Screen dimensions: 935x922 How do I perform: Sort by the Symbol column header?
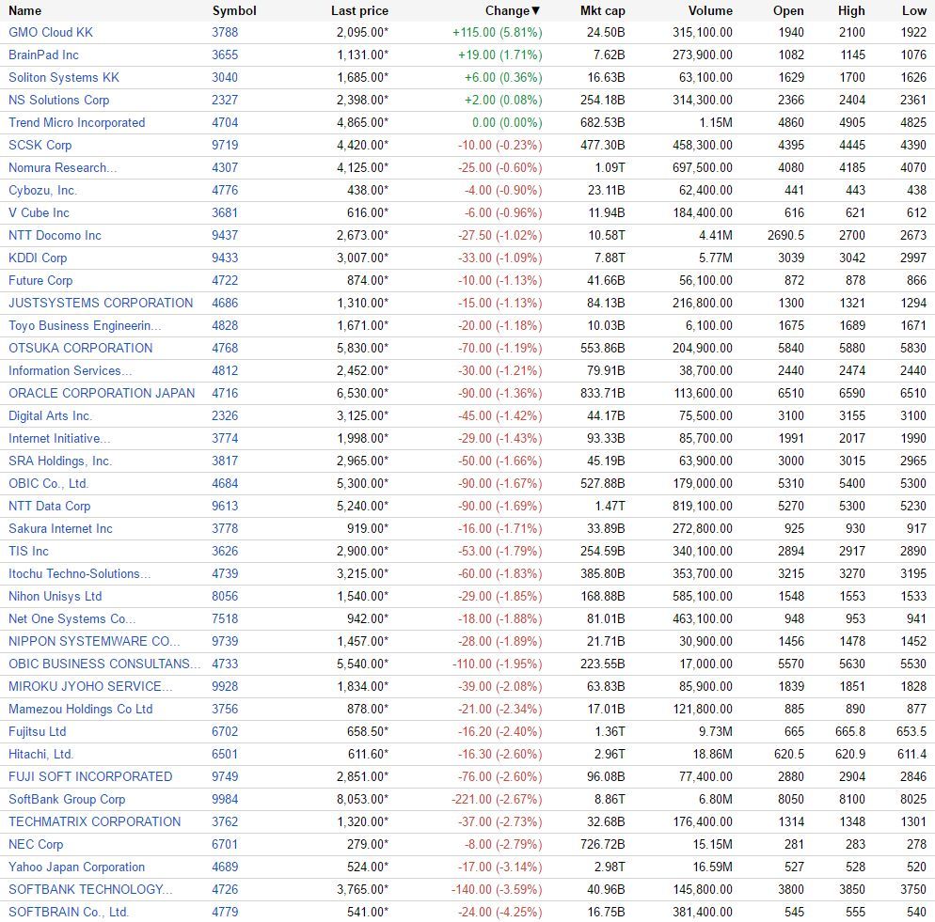[234, 10]
